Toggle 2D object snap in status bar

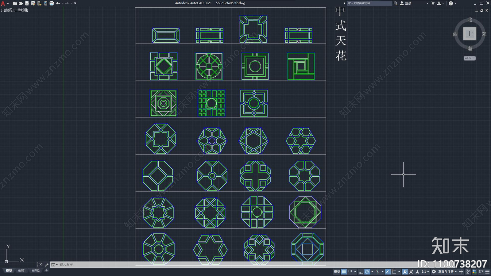pos(394,271)
